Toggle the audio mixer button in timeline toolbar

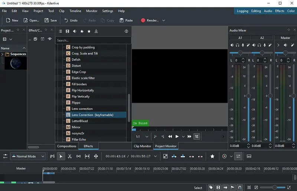(238, 157)
